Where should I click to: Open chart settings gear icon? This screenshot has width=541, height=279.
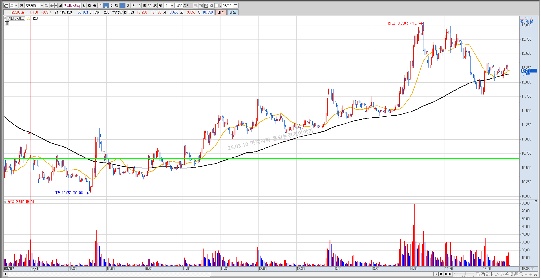pos(212,6)
